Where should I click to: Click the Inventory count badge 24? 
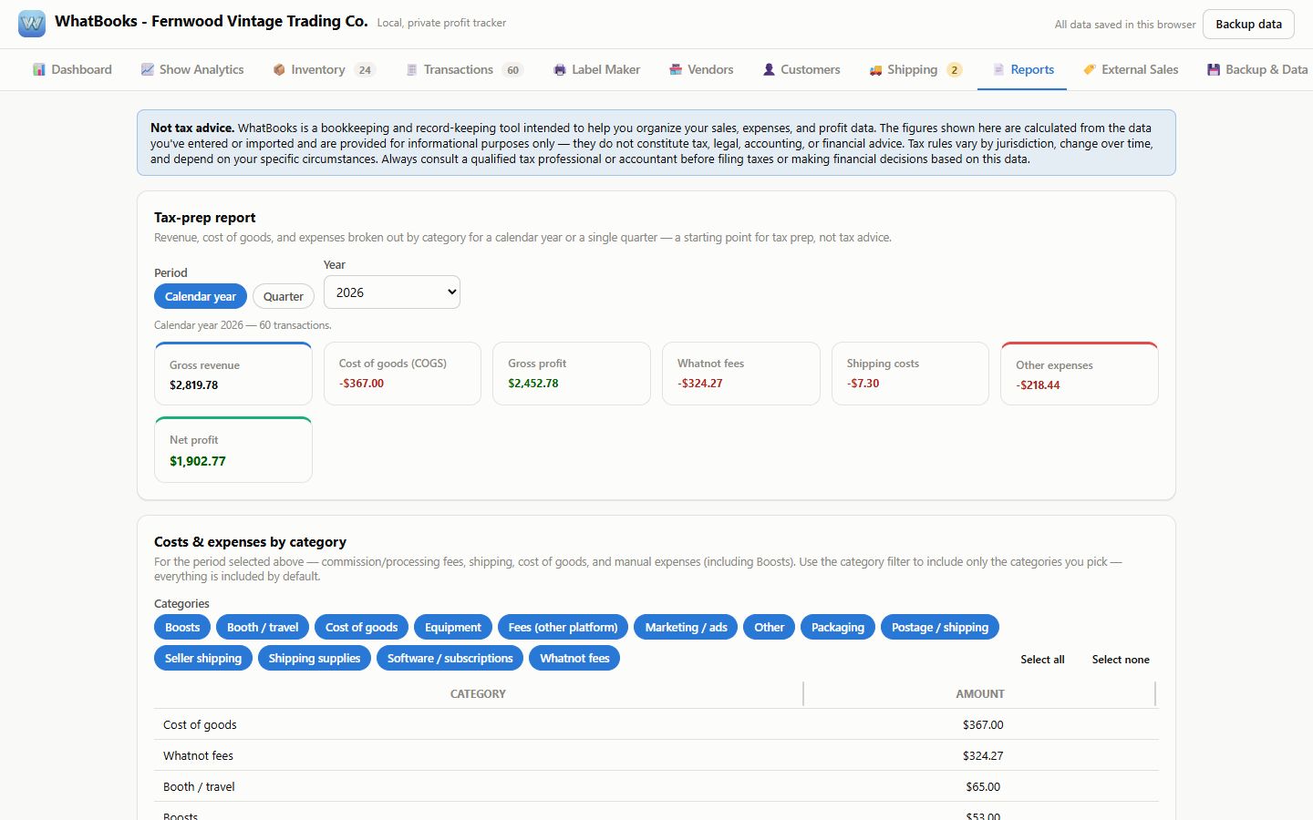pos(365,69)
